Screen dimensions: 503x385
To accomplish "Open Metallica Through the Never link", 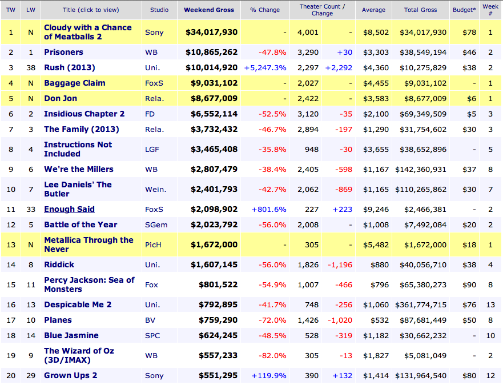I will click(x=88, y=244).
